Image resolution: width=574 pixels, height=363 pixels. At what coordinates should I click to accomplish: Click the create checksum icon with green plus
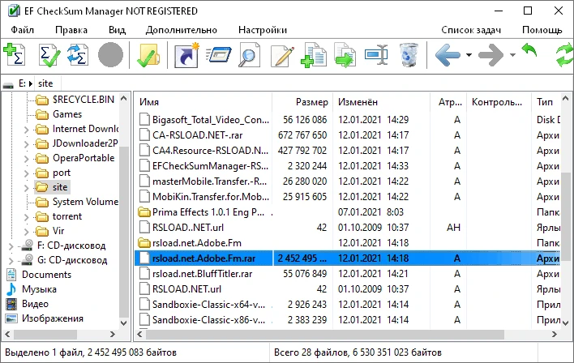tap(14, 54)
